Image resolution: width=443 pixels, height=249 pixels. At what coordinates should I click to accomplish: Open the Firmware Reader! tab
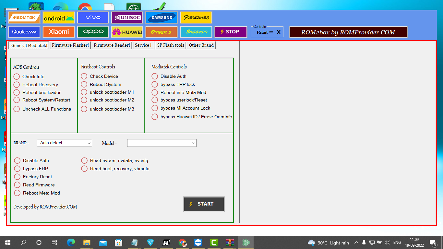pyautogui.click(x=112, y=45)
